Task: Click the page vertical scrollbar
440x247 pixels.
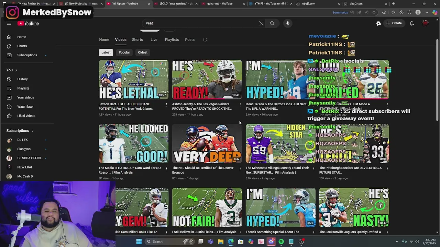Action: (437, 80)
